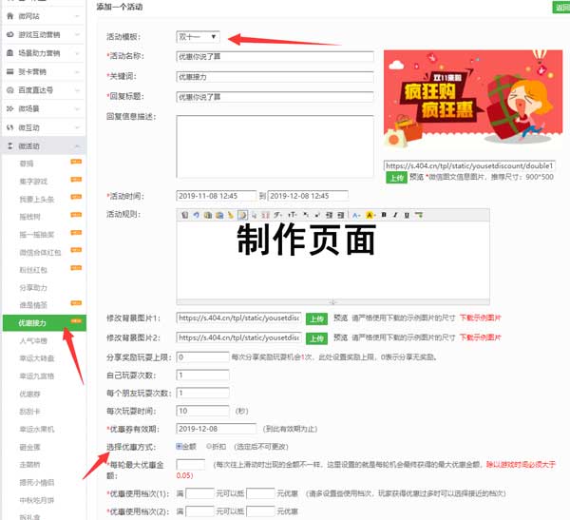
Task: Select the 折扣 discount type radio
Action: coord(209,446)
